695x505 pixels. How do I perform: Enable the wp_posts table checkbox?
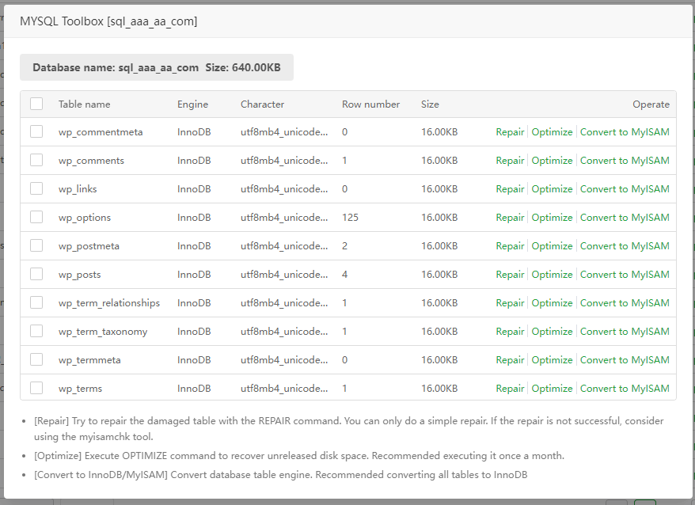(x=36, y=274)
